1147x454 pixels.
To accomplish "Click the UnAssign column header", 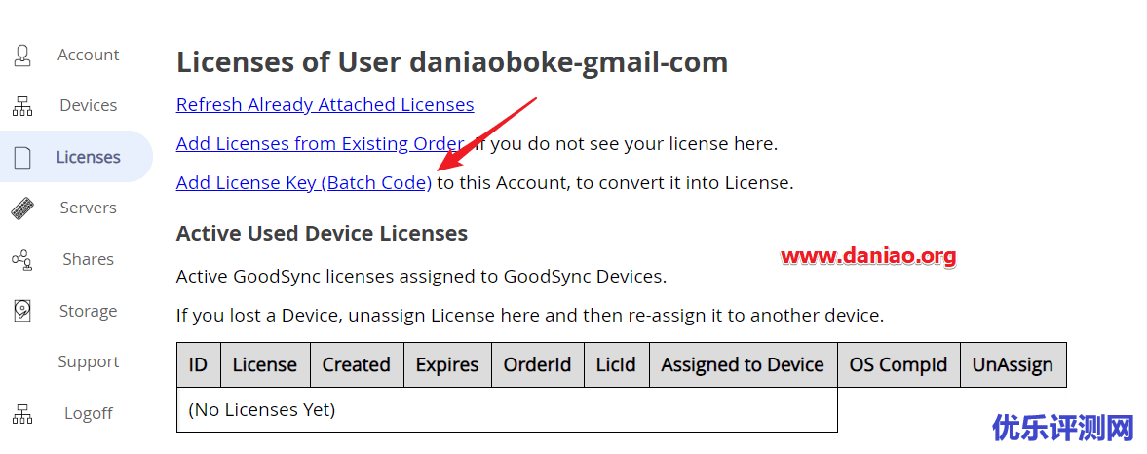I will (x=1013, y=364).
